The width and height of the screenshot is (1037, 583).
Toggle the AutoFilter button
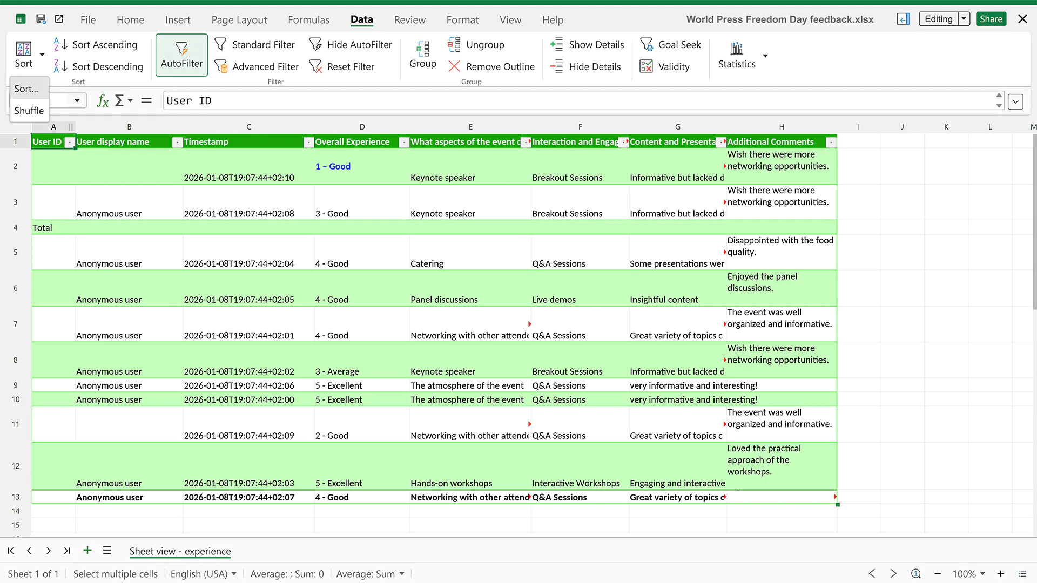(x=181, y=55)
